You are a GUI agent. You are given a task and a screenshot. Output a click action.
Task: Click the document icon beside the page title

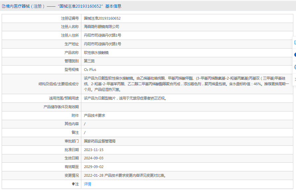[4, 6]
